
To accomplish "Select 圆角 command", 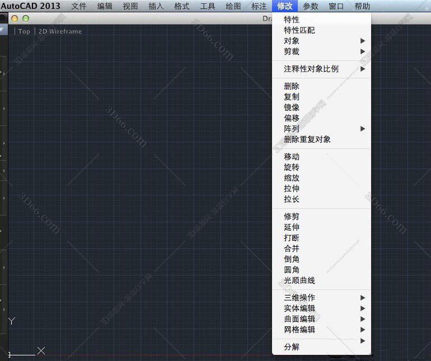I will pos(321,270).
